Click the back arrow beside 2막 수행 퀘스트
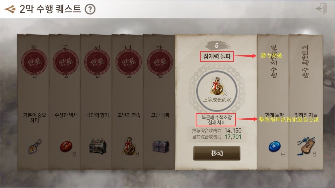This screenshot has height=188, width=335. click(9, 9)
